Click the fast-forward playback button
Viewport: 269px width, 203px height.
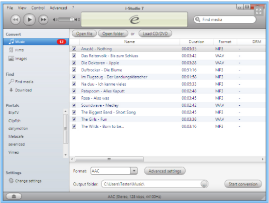pyautogui.click(x=43, y=19)
